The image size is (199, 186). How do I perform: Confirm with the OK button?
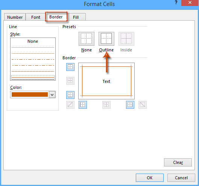(150, 178)
